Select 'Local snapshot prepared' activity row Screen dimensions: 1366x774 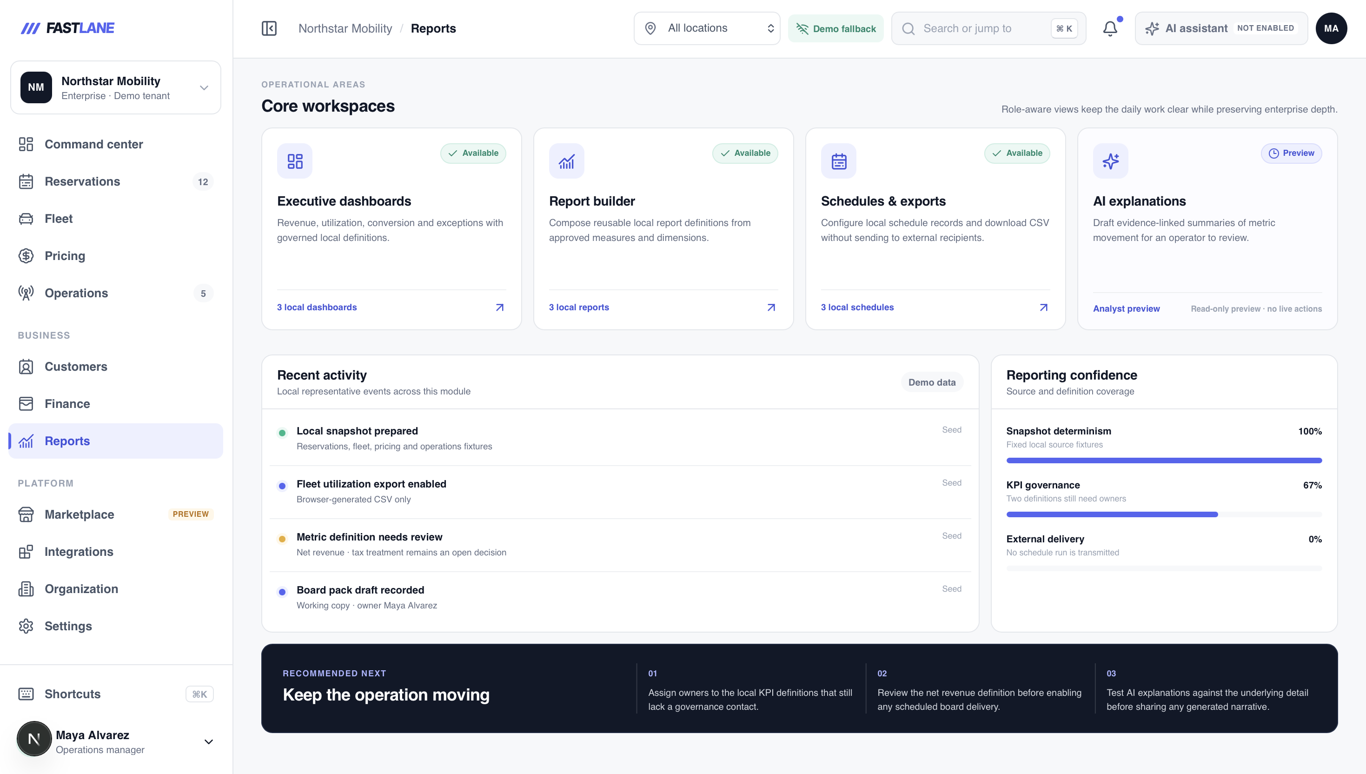(620, 438)
